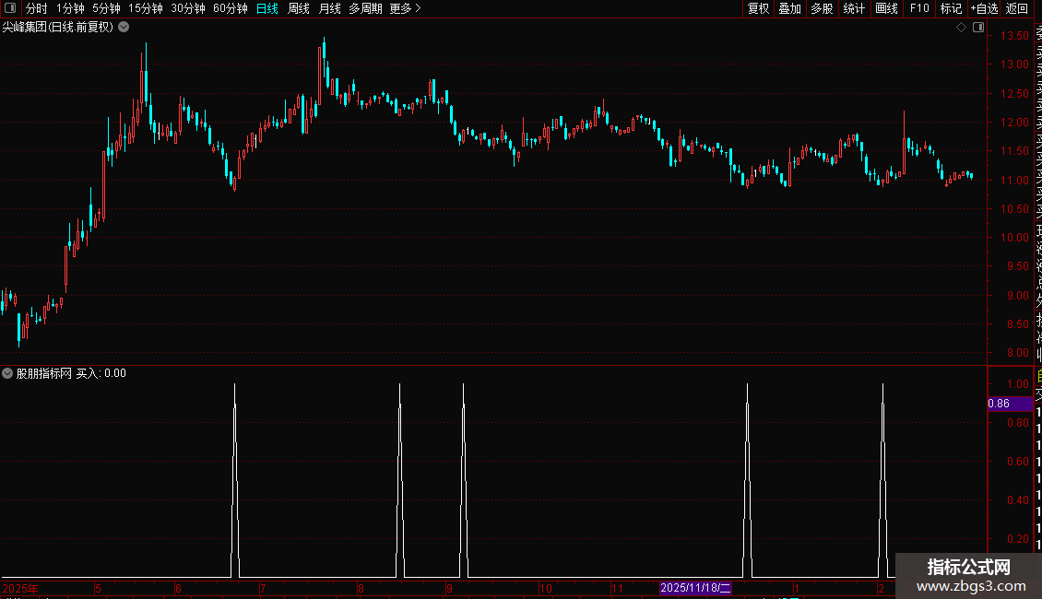This screenshot has height=599, width=1042.
Task: Add stock via +自选 button
Action: pos(984,8)
